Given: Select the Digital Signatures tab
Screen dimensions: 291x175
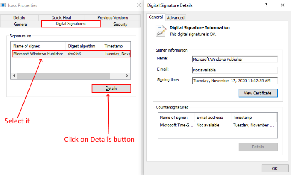Looking at the screenshot, I should 71,24.
